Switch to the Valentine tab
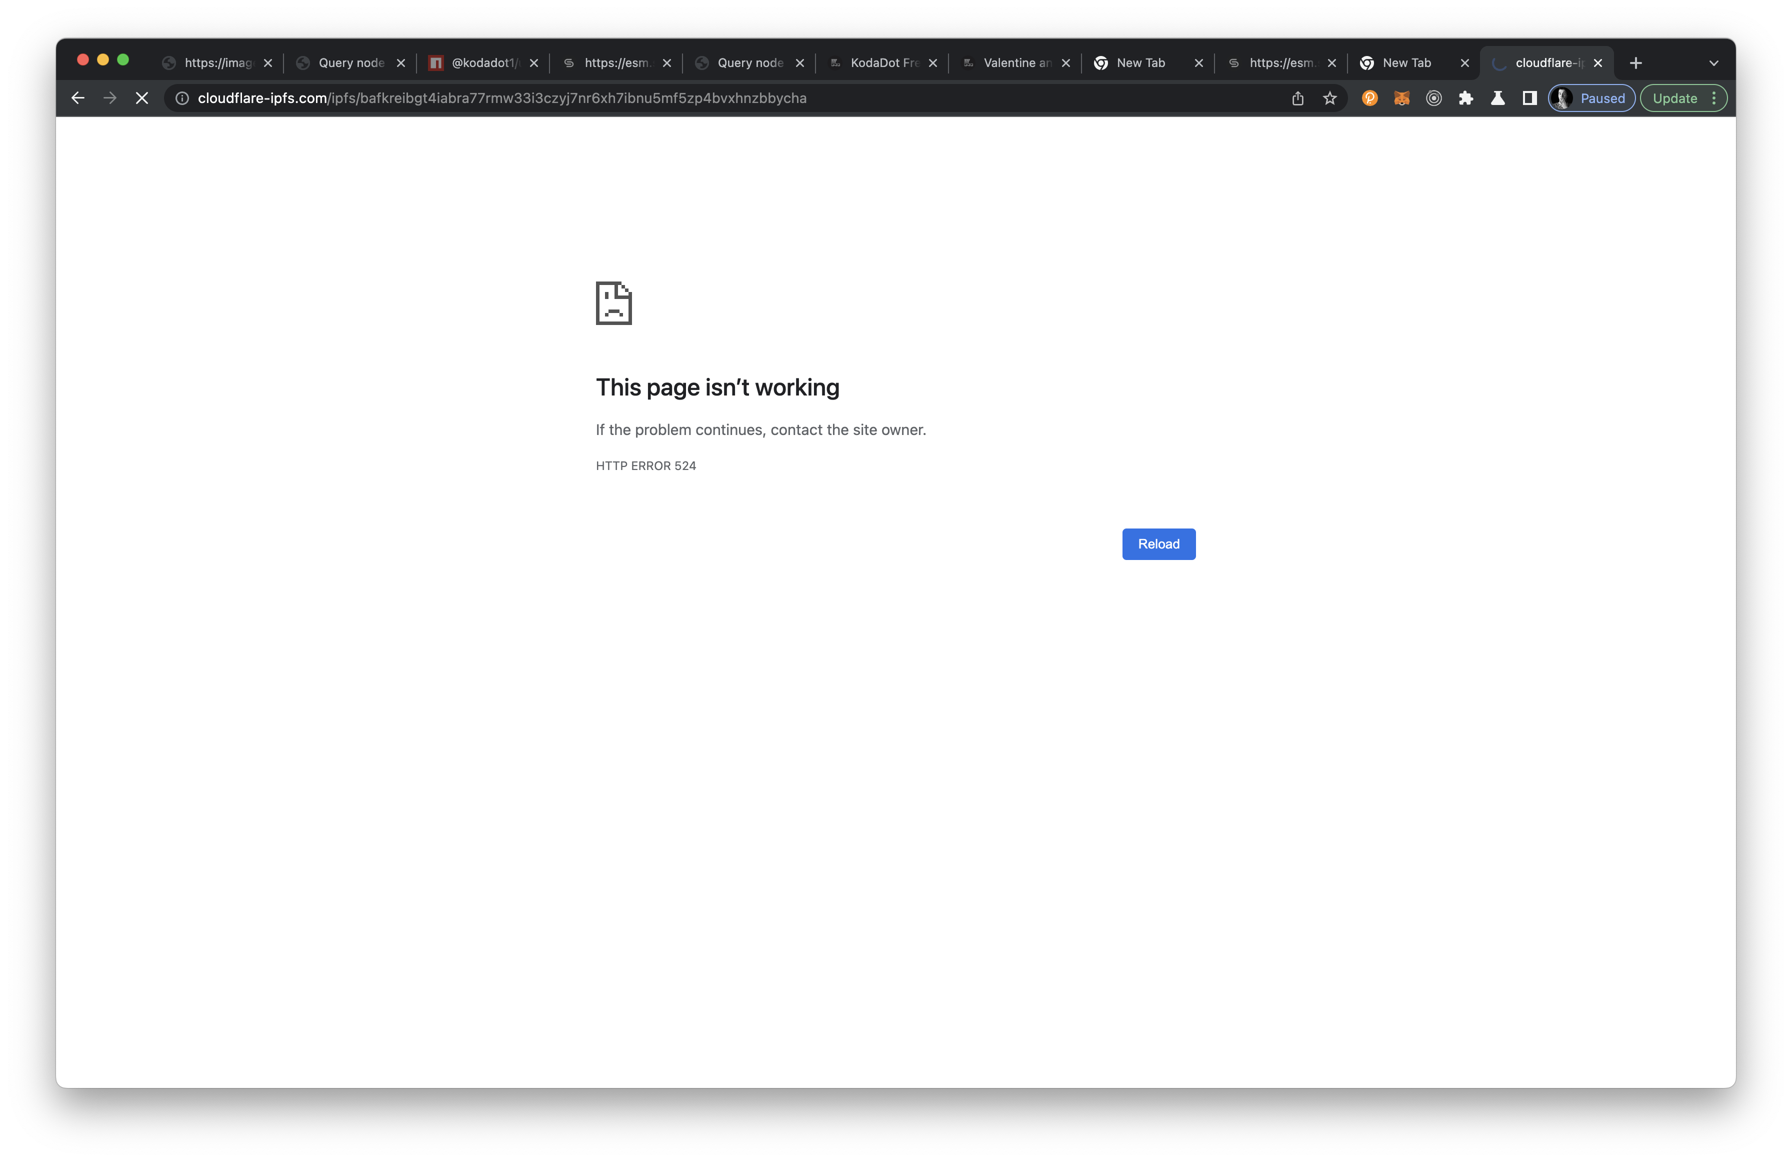 [x=1011, y=62]
